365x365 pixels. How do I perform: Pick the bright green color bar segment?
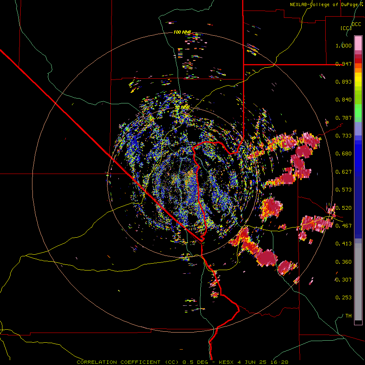[358, 111]
